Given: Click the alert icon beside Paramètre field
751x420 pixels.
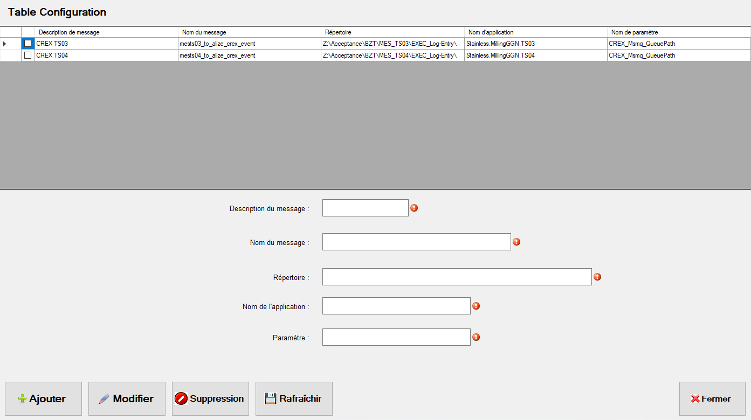Looking at the screenshot, I should coord(476,337).
